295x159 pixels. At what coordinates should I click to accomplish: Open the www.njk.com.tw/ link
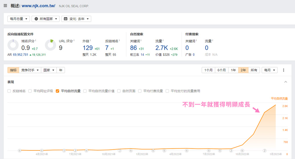pos(38,6)
